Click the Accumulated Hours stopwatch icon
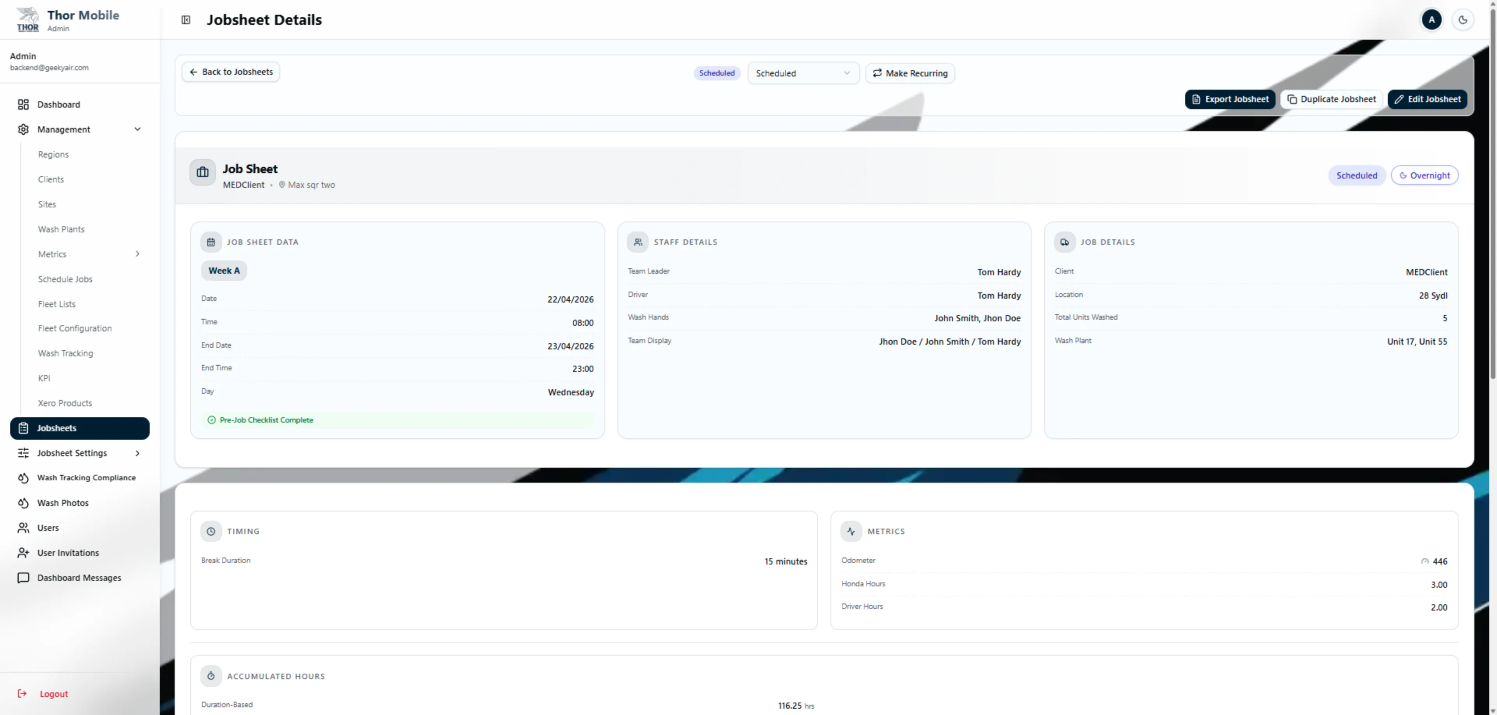 click(x=211, y=676)
